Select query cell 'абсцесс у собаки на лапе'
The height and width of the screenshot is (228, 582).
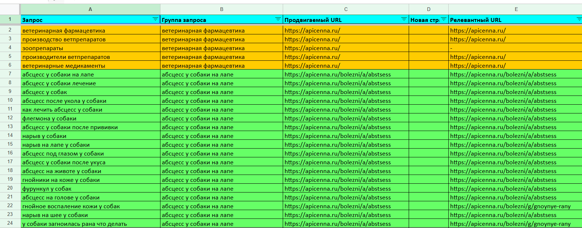click(x=91, y=74)
